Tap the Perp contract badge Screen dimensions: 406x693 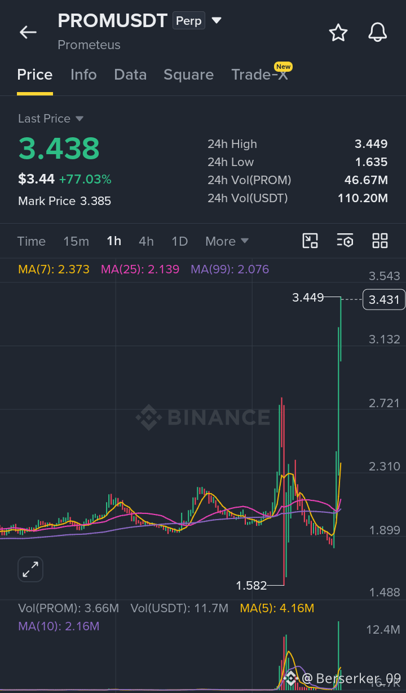click(x=189, y=21)
